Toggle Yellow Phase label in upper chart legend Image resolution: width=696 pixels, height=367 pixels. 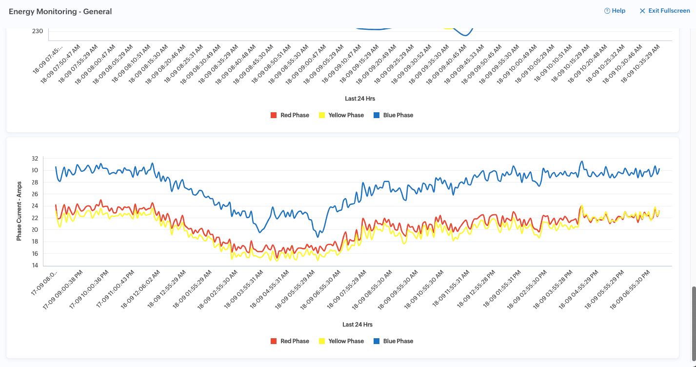coord(346,115)
